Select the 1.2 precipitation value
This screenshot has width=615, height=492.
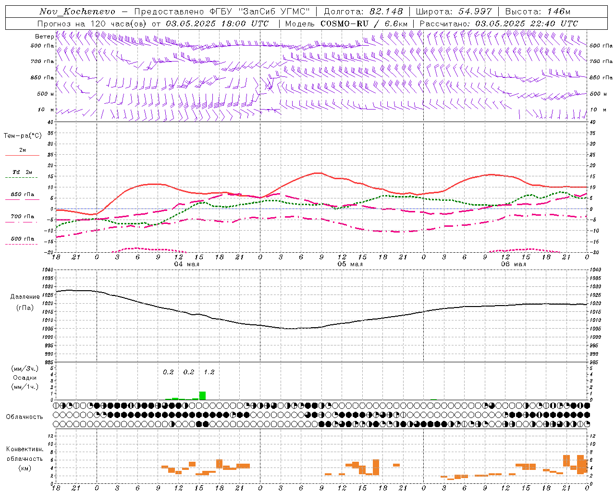point(209,372)
